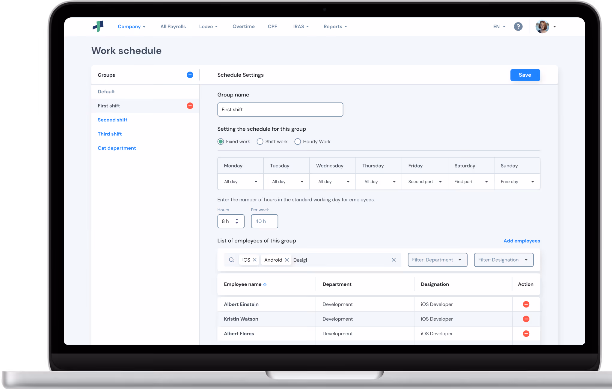Viewport: 612px width, 389px height.
Task: Click the Per week hours field
Action: 264,221
